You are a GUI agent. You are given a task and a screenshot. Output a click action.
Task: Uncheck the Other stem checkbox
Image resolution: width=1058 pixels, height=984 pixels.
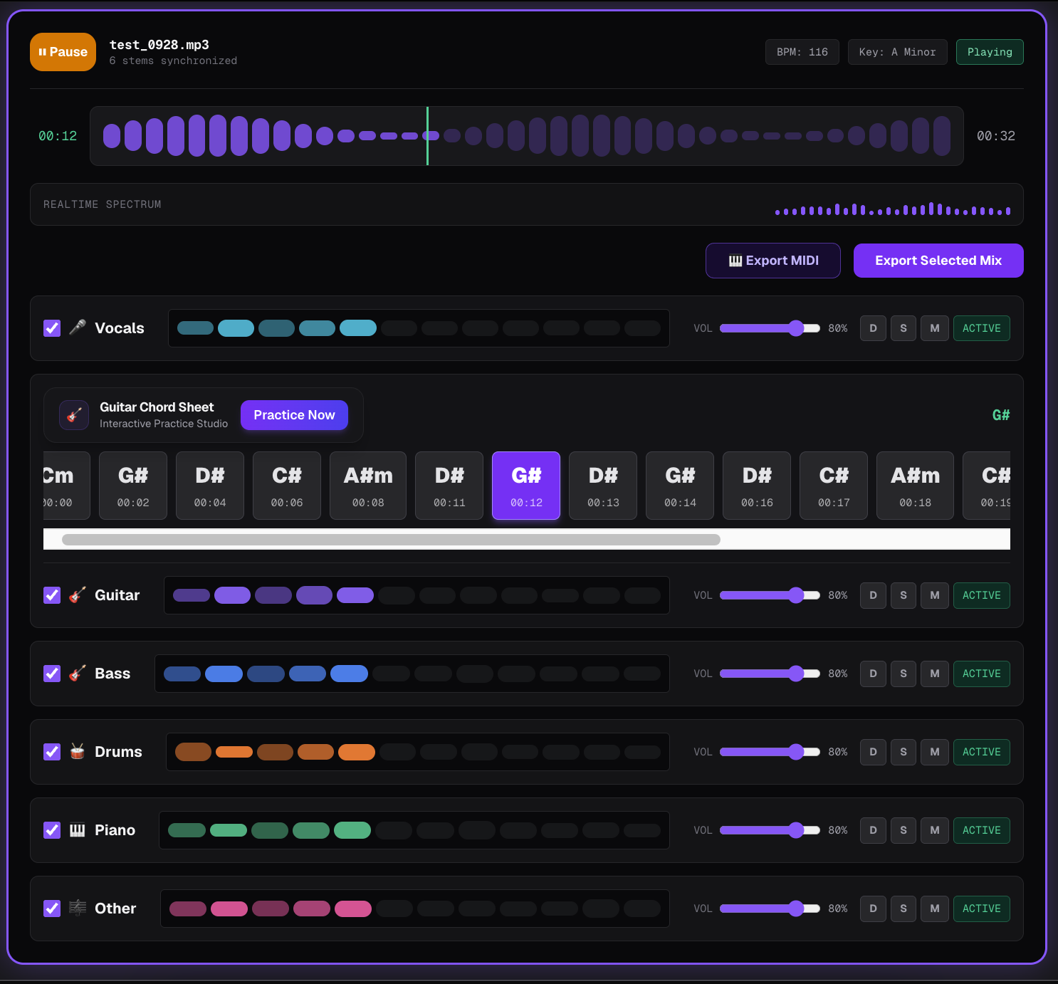click(x=52, y=909)
